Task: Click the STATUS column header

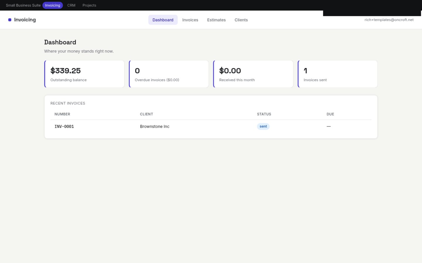Action: pos(264,114)
